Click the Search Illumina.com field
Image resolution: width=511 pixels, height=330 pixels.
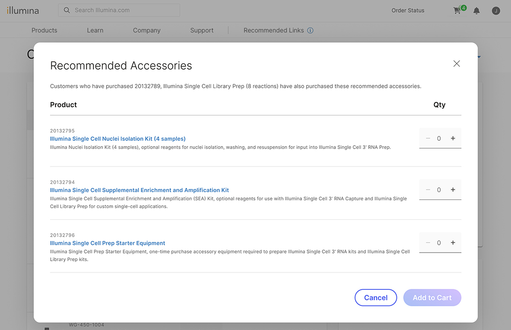pos(123,10)
